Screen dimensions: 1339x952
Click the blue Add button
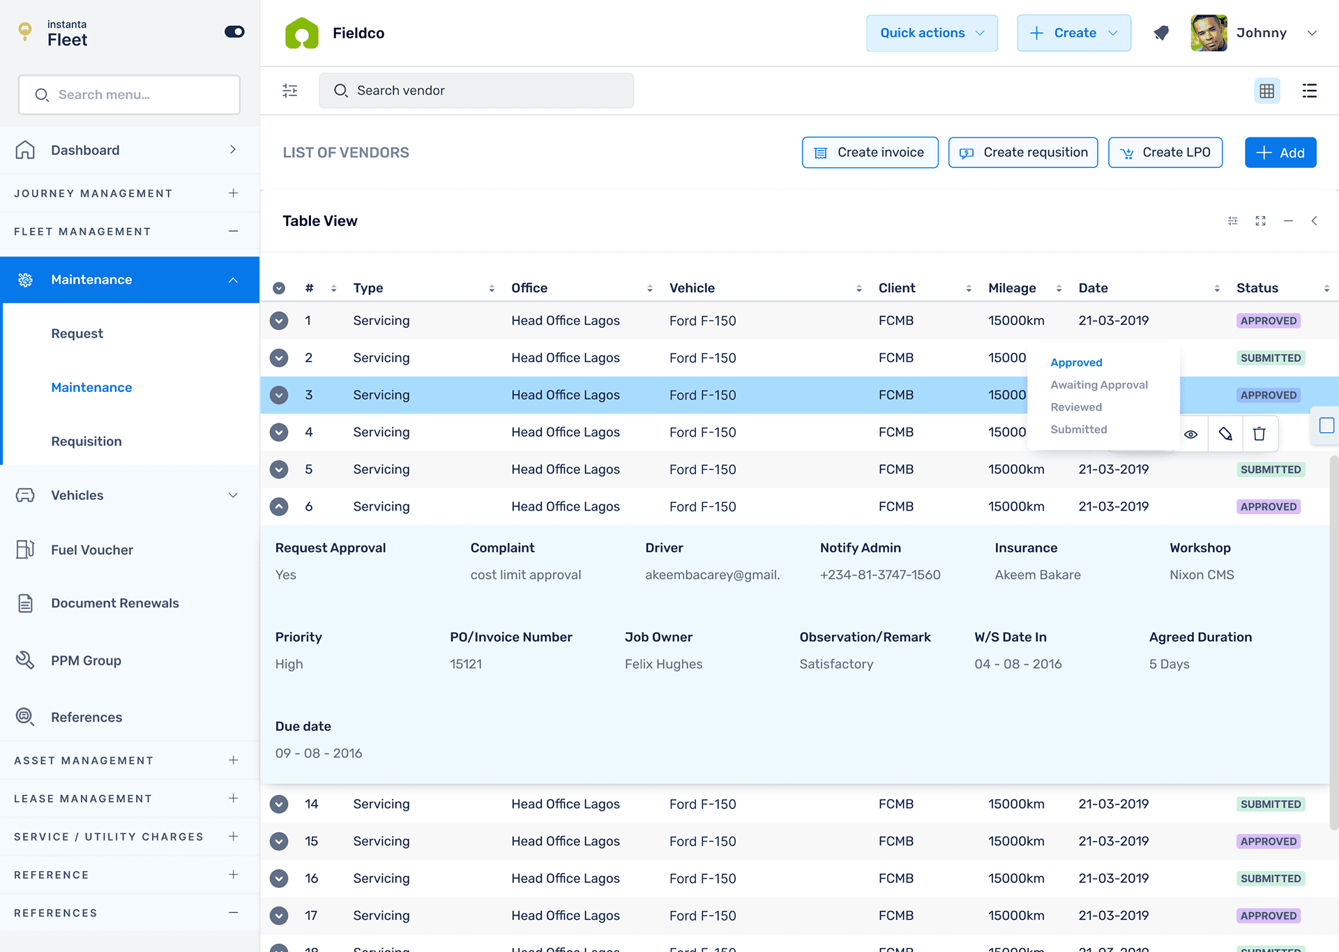click(1280, 153)
